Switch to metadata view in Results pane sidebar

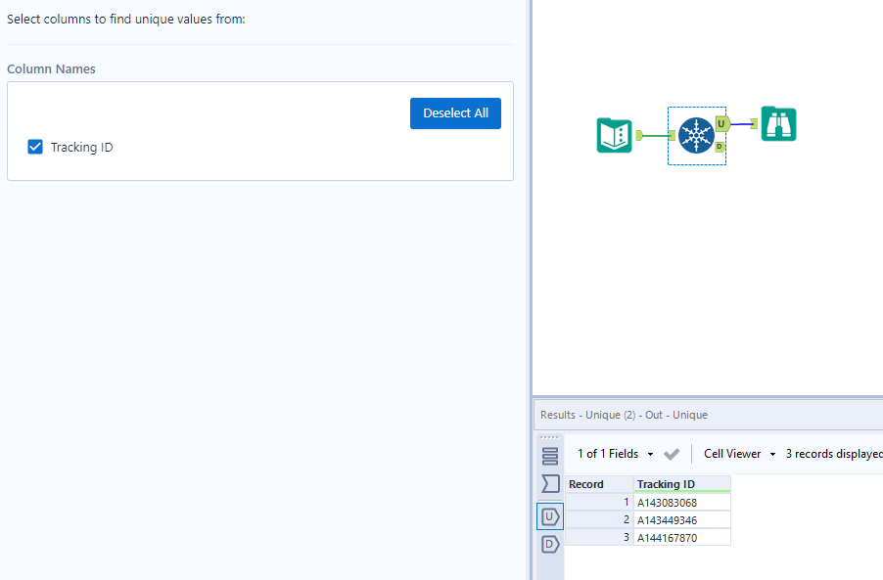click(x=550, y=483)
